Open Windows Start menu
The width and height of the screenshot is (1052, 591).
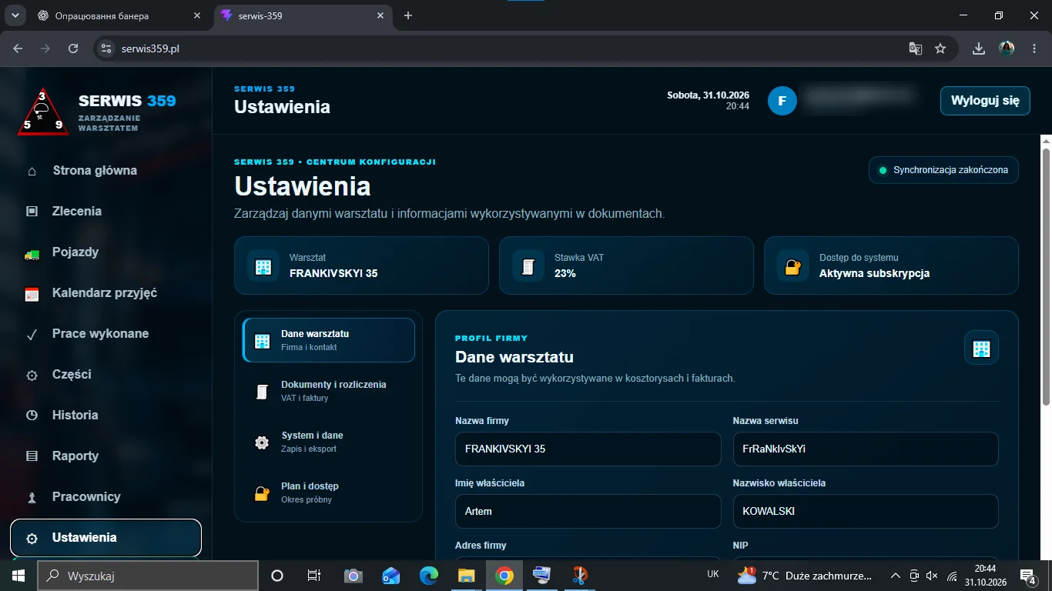[x=18, y=576]
